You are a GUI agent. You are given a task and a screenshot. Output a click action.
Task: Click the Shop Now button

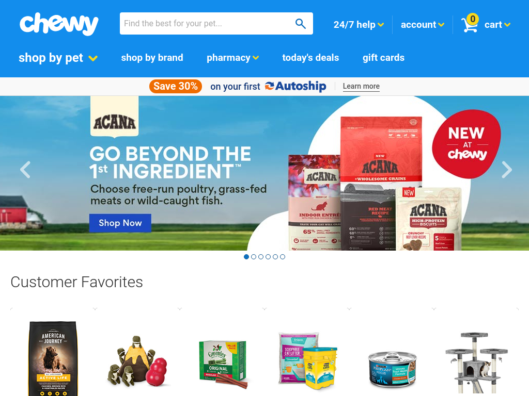coord(120,223)
